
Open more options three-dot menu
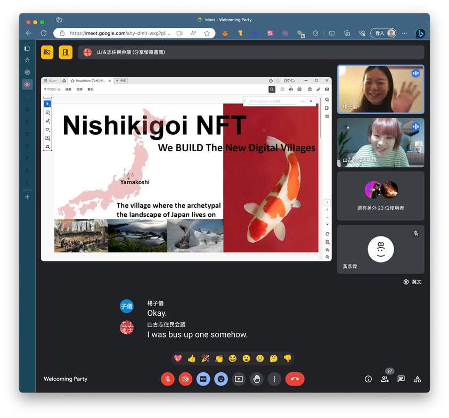click(274, 379)
